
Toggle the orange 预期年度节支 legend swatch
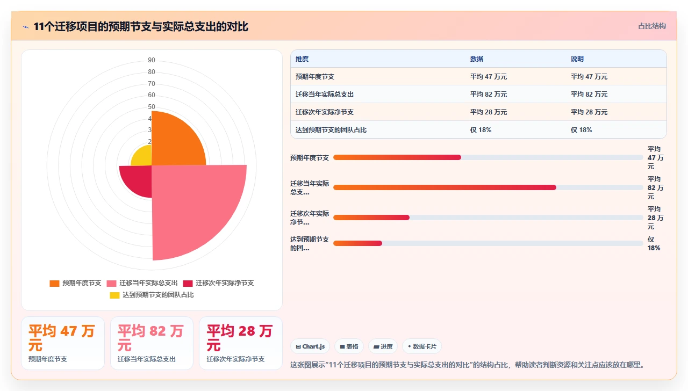pyautogui.click(x=54, y=283)
